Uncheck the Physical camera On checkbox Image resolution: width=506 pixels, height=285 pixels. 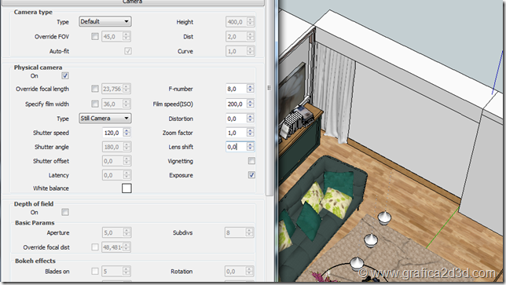[x=65, y=75]
